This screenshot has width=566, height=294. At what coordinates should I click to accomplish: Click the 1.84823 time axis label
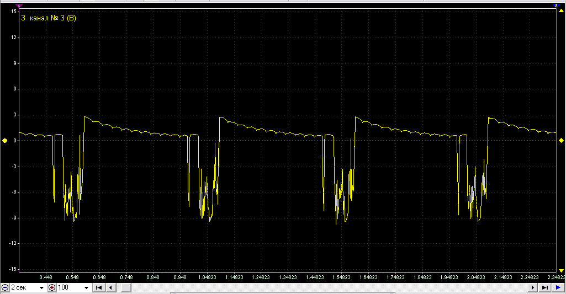(x=422, y=277)
